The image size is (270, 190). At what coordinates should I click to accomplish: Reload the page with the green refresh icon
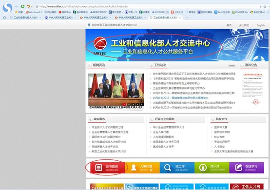pos(22,6)
